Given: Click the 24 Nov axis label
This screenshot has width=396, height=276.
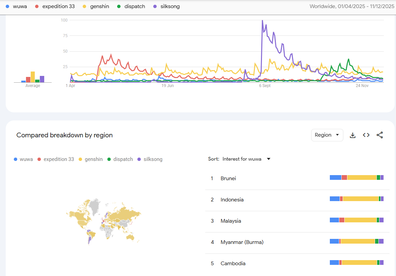Looking at the screenshot, I should (x=362, y=86).
